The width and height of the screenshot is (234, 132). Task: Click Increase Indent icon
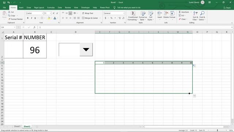click(78, 18)
